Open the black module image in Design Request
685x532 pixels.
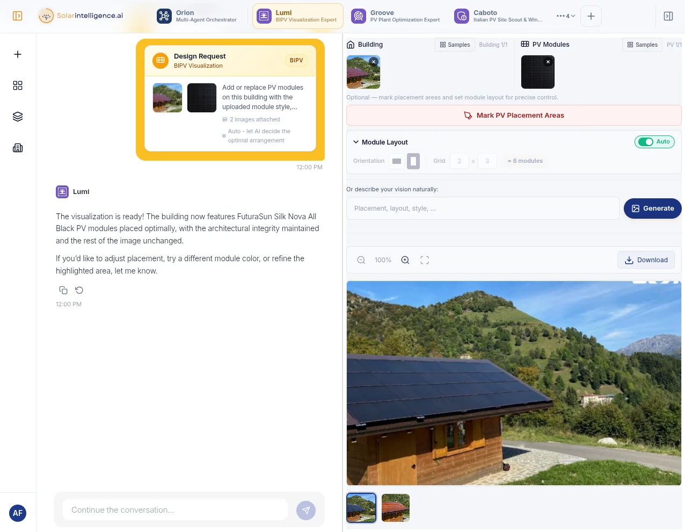202,98
